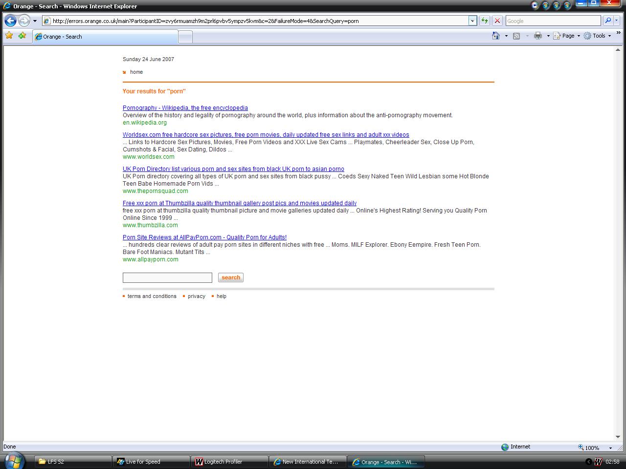Click the www.worldsex.com green URL text
This screenshot has height=469, width=626.
pos(149,157)
